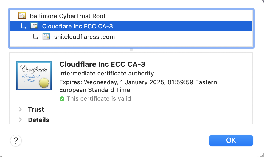The image size is (264, 157).
Task: Click the Details section label
Action: coord(38,120)
